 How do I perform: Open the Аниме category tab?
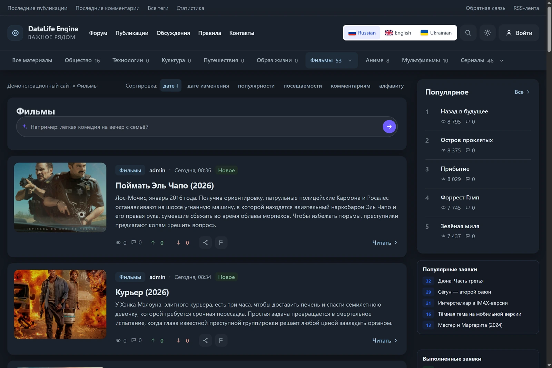pos(377,60)
